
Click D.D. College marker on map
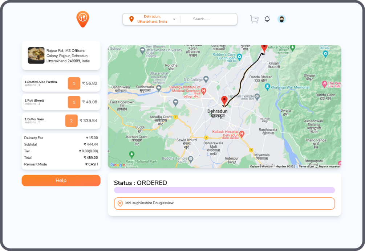tap(206, 79)
